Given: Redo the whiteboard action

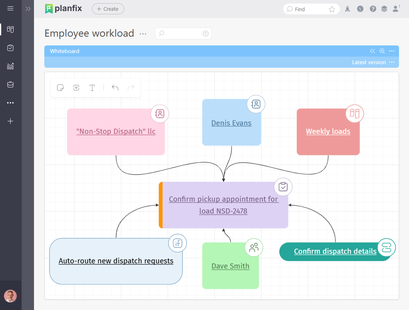Looking at the screenshot, I should click(x=131, y=88).
